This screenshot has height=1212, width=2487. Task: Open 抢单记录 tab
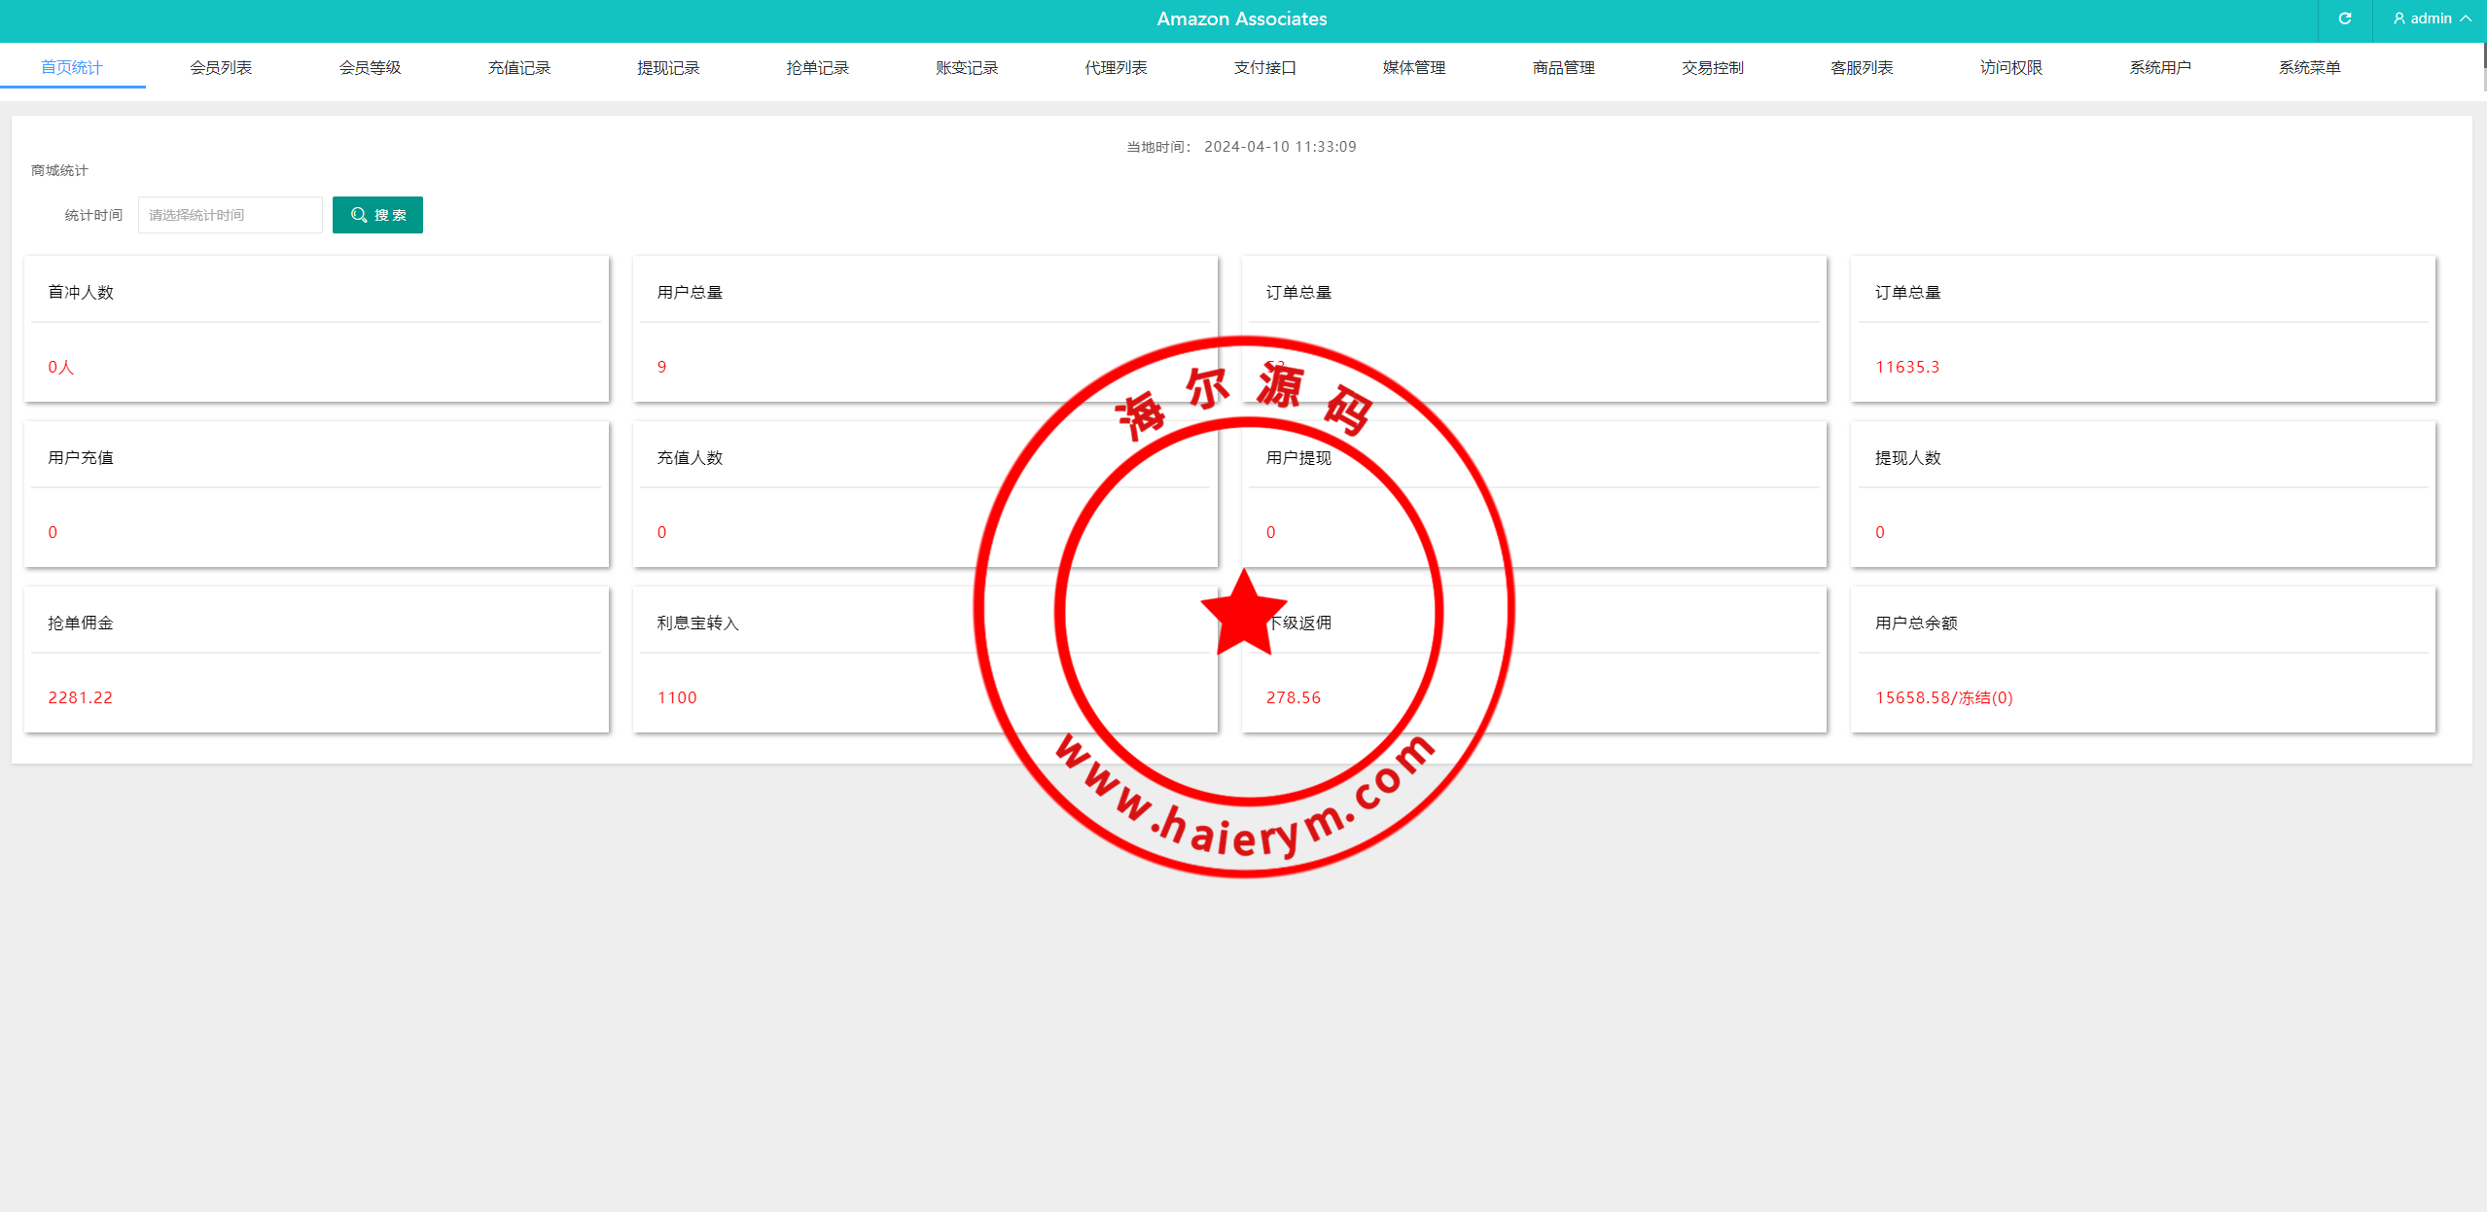point(817,67)
